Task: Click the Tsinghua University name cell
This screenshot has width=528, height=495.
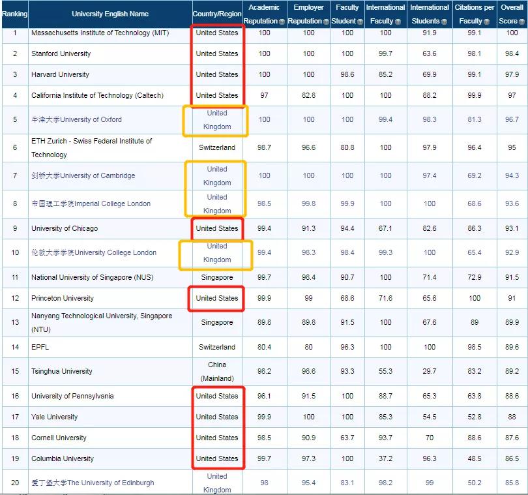Action: tap(62, 372)
